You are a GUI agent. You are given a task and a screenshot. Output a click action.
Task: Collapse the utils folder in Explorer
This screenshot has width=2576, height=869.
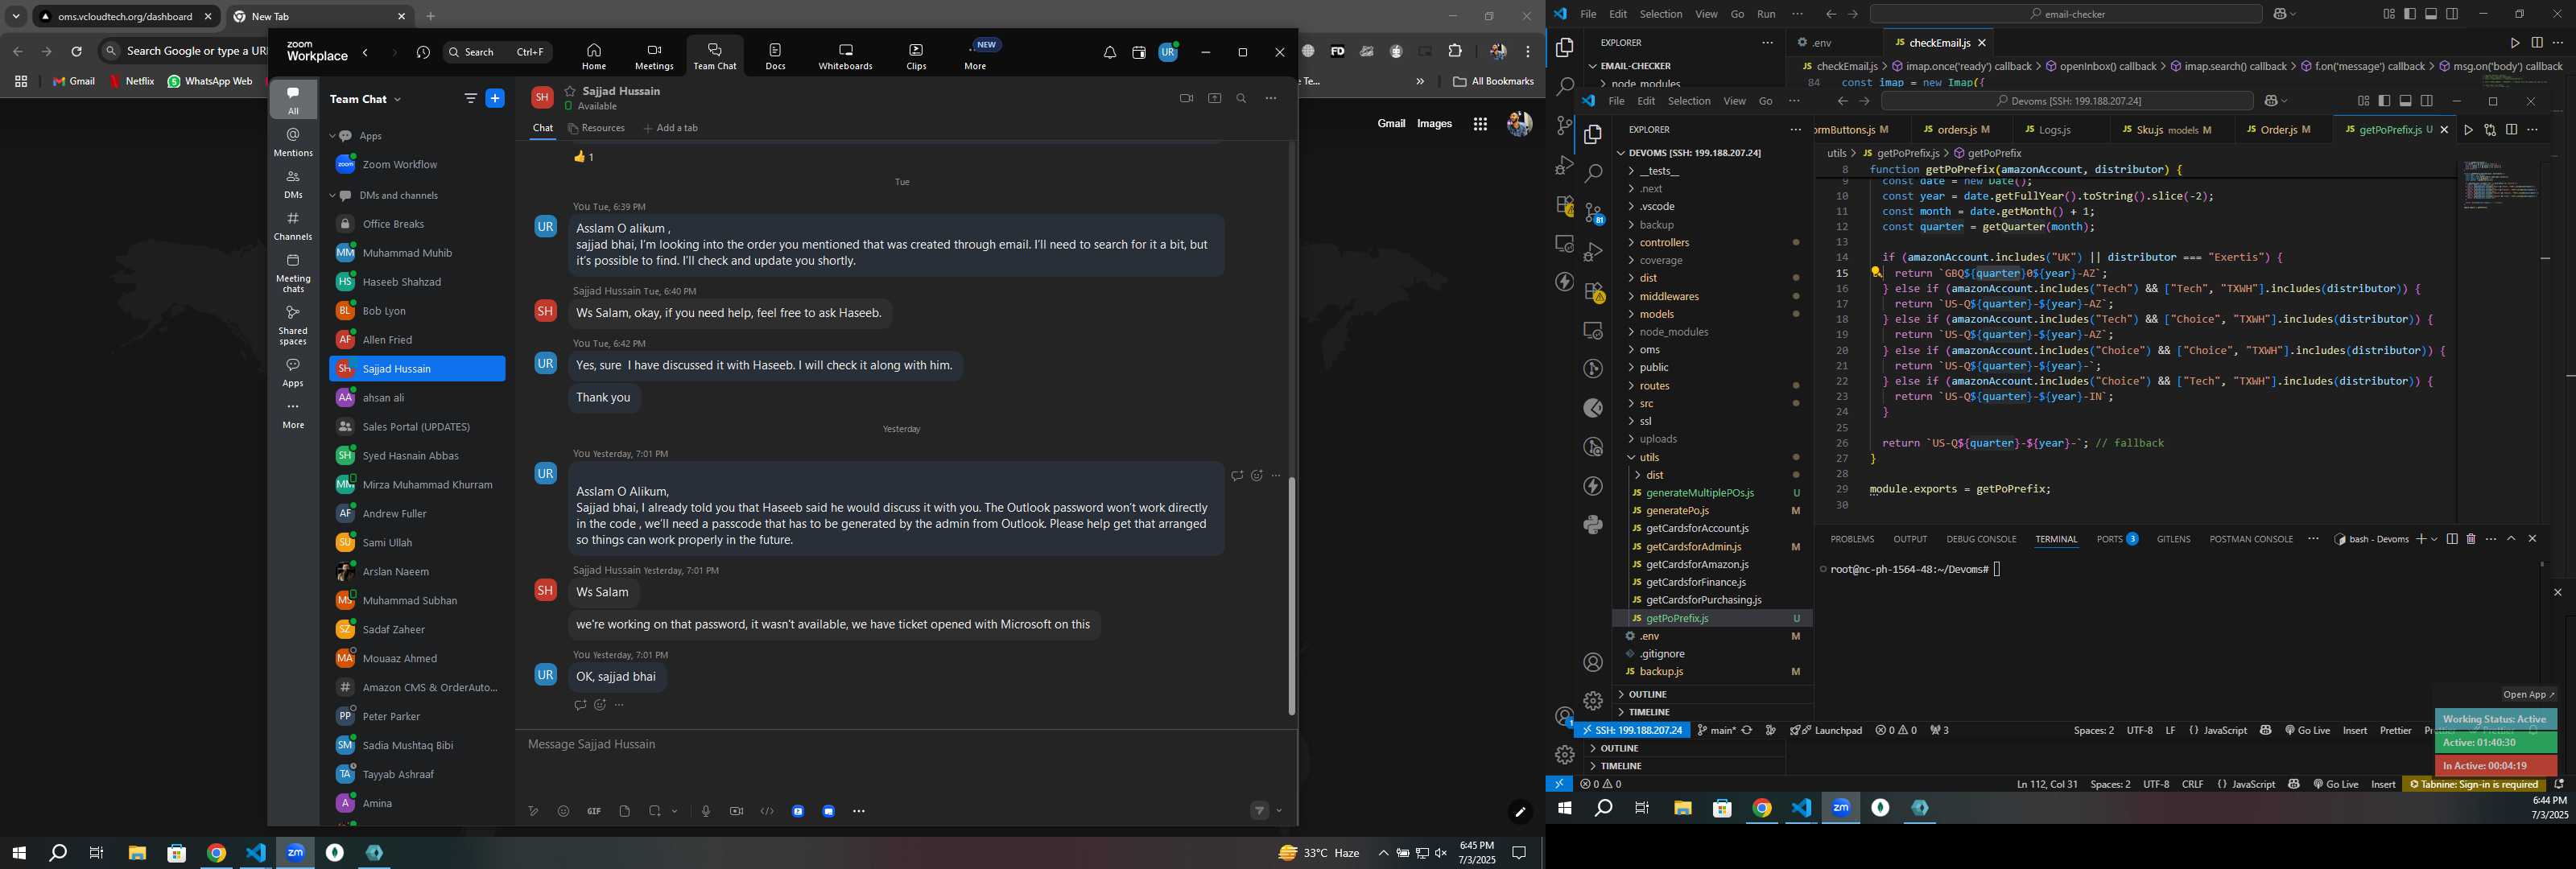1649,457
